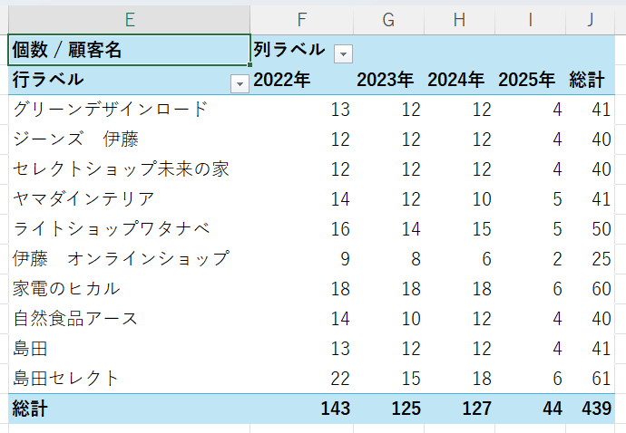Select the ライトショップワタナベ row label
Screen dimensions: 626x433
111,229
